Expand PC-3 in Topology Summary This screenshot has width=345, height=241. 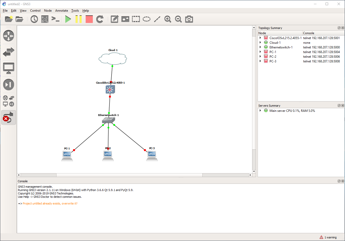click(260, 61)
